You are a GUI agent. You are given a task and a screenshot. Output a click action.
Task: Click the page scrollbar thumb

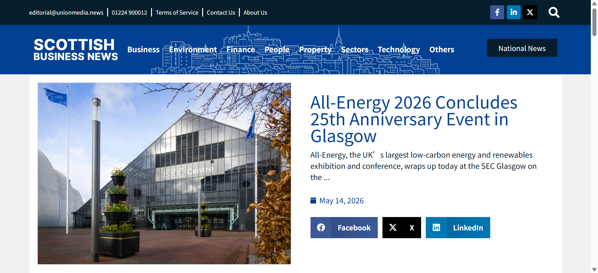(594, 22)
